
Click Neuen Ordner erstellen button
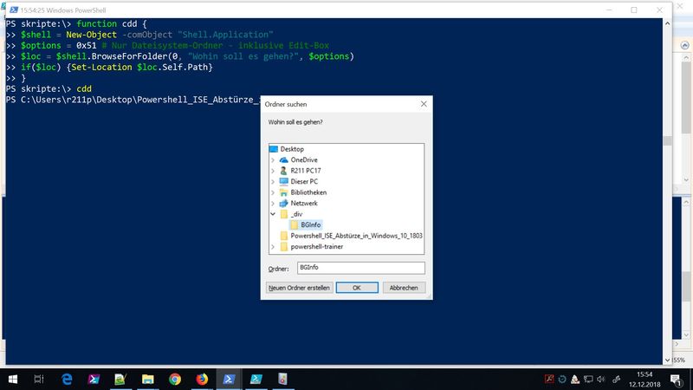tap(299, 288)
